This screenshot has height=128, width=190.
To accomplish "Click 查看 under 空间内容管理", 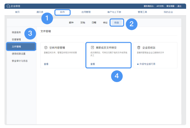I will 46,64.
